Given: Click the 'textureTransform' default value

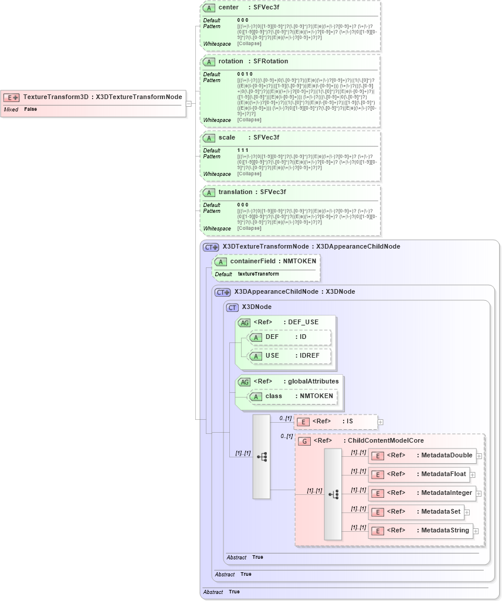Looking at the screenshot, I should click(259, 274).
